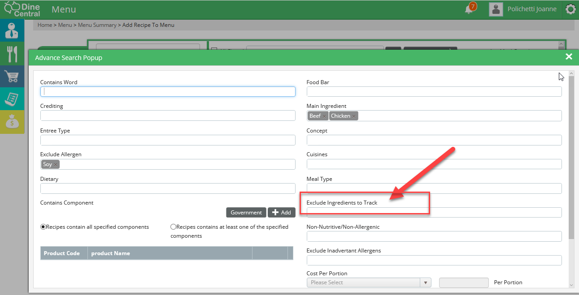
Task: Open the shopping cart sidebar icon
Action: 12,77
